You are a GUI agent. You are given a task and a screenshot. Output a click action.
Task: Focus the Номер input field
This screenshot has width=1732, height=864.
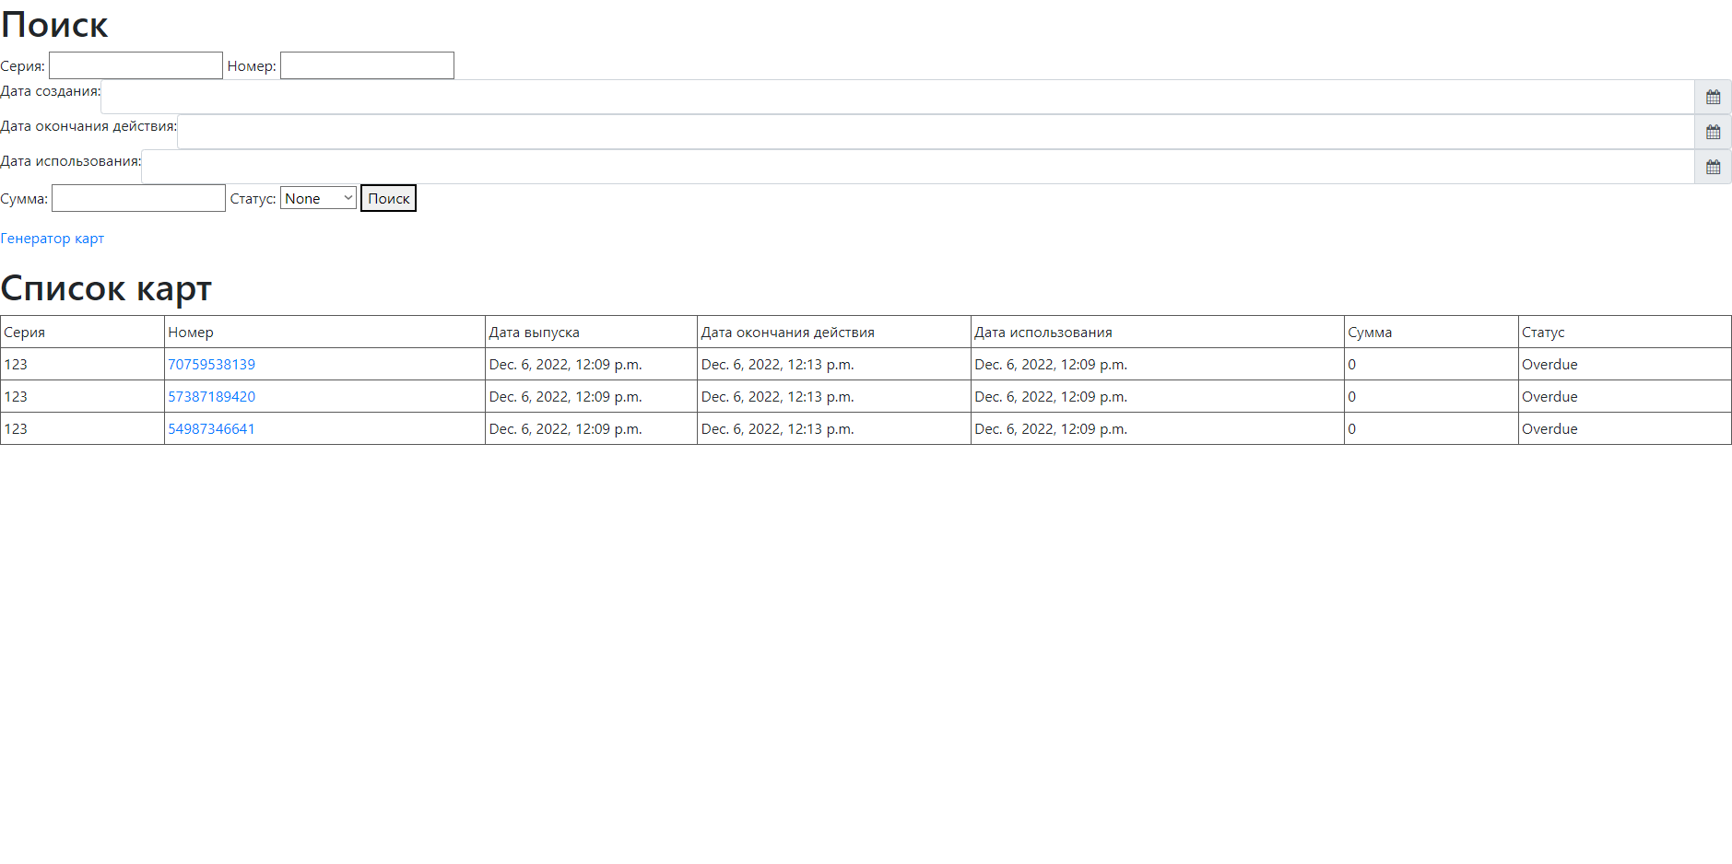coord(367,65)
